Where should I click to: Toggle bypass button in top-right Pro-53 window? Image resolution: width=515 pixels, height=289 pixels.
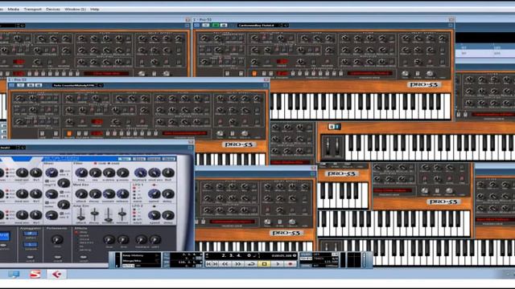[x=196, y=25]
